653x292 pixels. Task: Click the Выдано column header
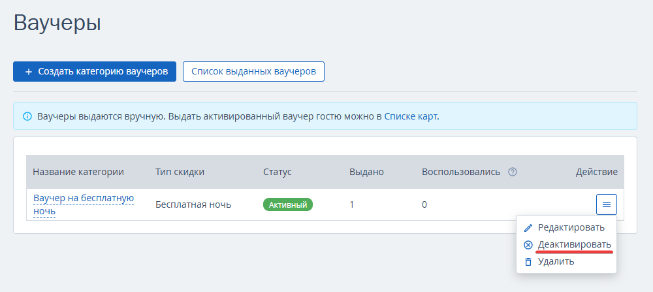point(366,172)
